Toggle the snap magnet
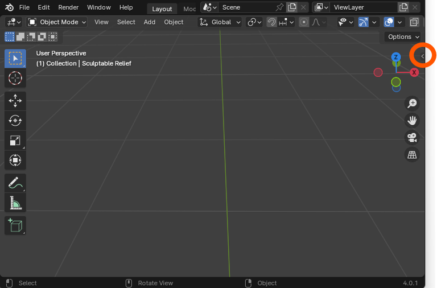This screenshot has width=437, height=288. coord(272,22)
